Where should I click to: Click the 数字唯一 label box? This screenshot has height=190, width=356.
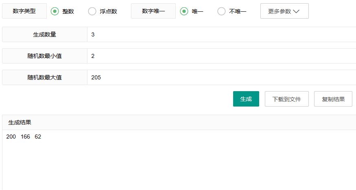click(153, 11)
